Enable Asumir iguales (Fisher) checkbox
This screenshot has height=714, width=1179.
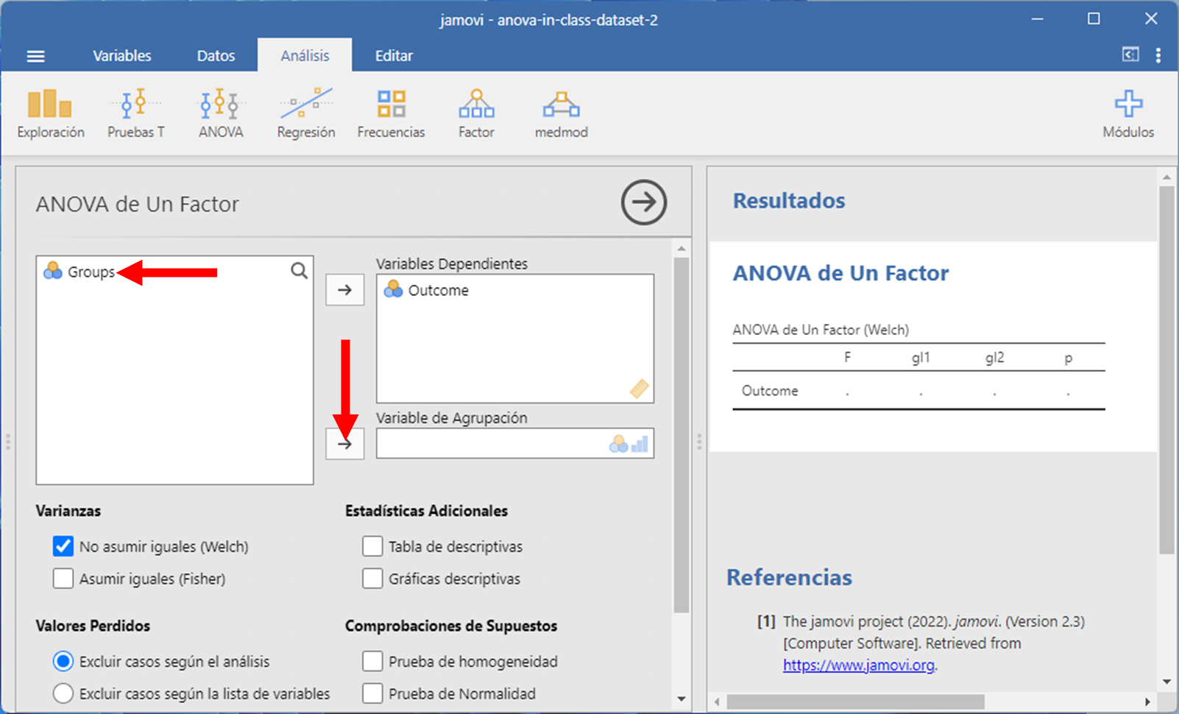pos(63,579)
